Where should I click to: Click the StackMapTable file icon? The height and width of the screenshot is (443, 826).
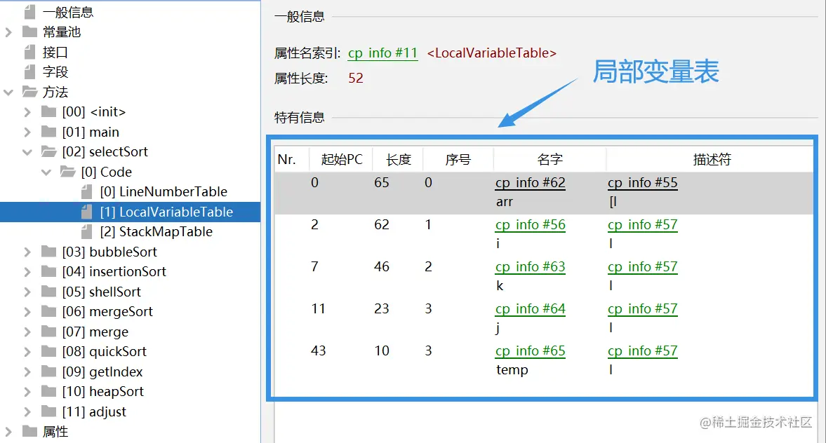[x=87, y=232]
